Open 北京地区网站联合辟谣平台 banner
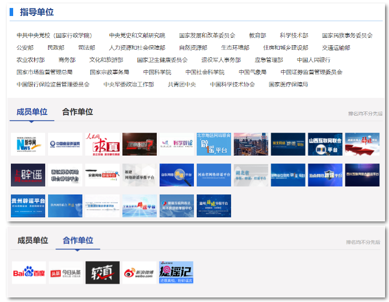 click(x=213, y=144)
